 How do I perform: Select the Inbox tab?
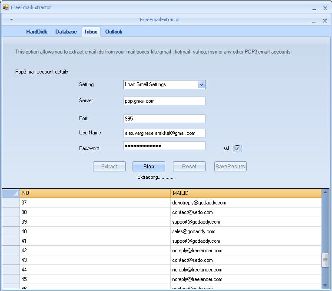pyautogui.click(x=91, y=32)
